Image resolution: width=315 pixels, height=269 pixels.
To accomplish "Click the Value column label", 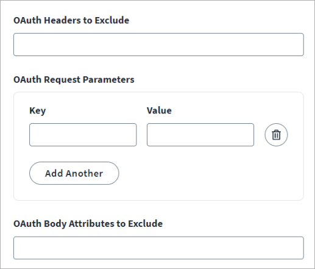I will tap(159, 110).
